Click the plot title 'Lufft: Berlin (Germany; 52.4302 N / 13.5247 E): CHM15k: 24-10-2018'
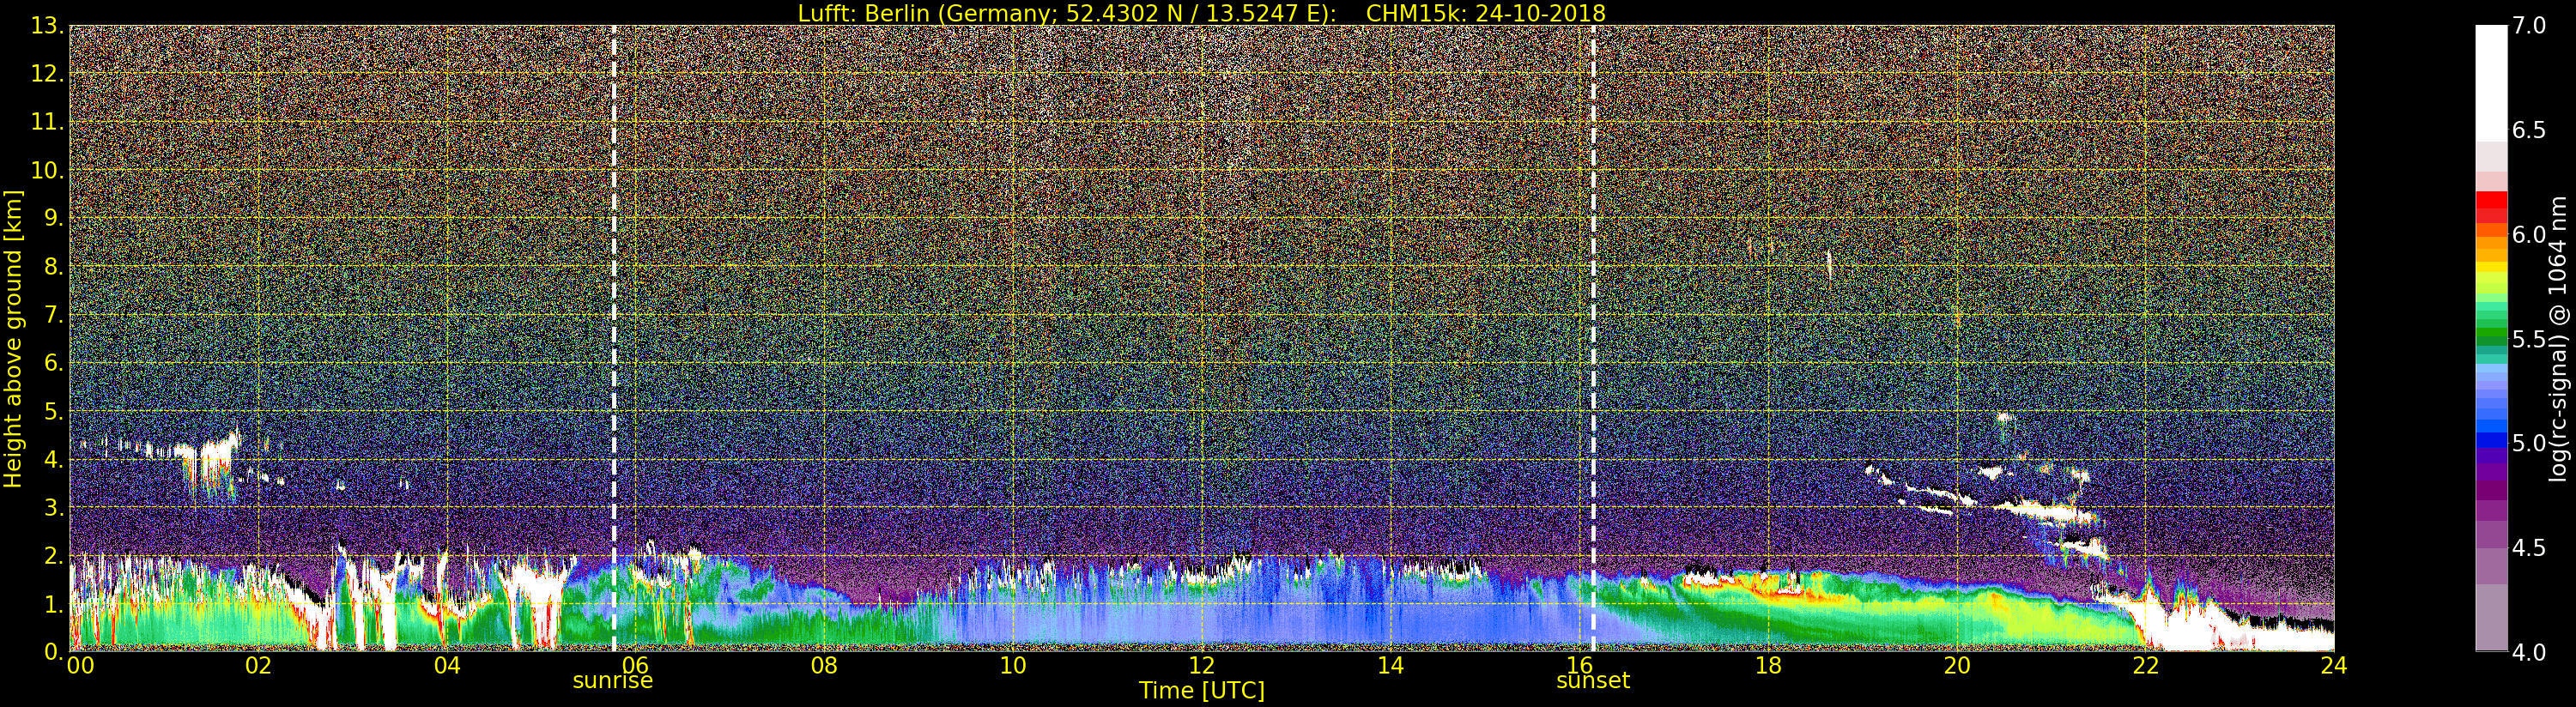The width and height of the screenshot is (2576, 707). pos(1201,13)
